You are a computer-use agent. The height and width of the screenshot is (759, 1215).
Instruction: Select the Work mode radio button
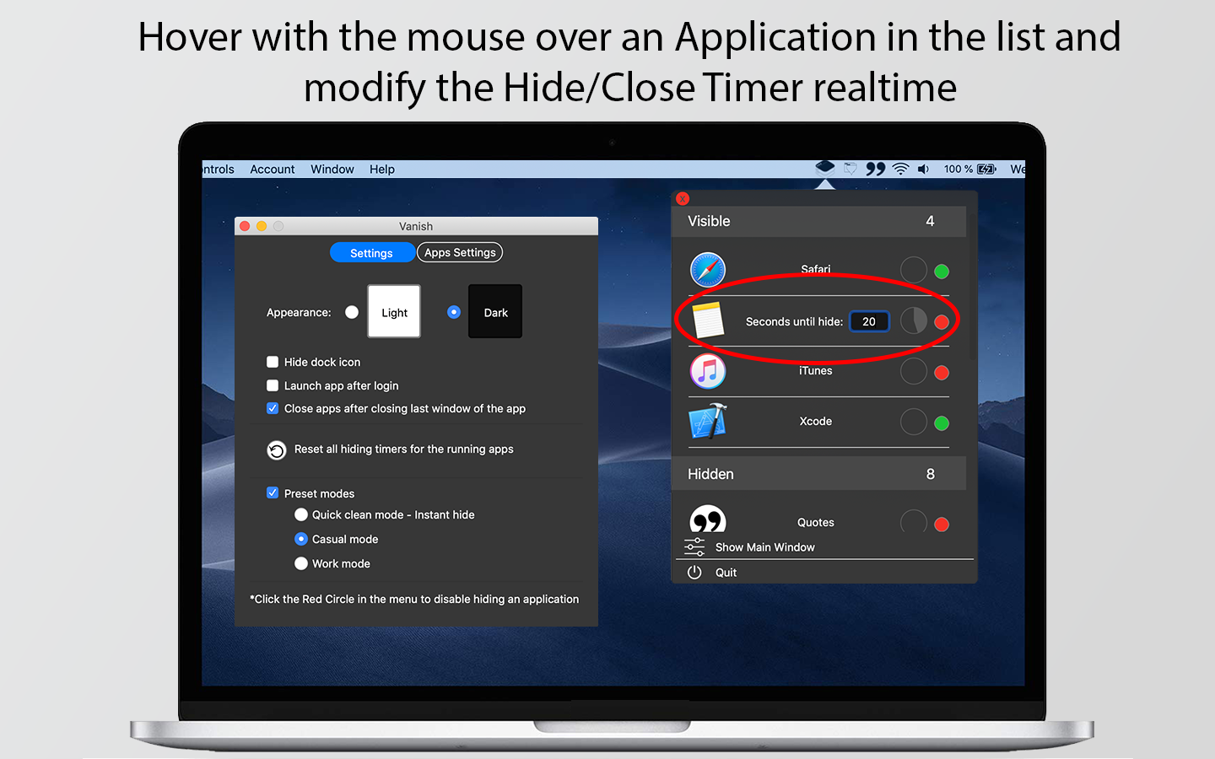pyautogui.click(x=301, y=563)
